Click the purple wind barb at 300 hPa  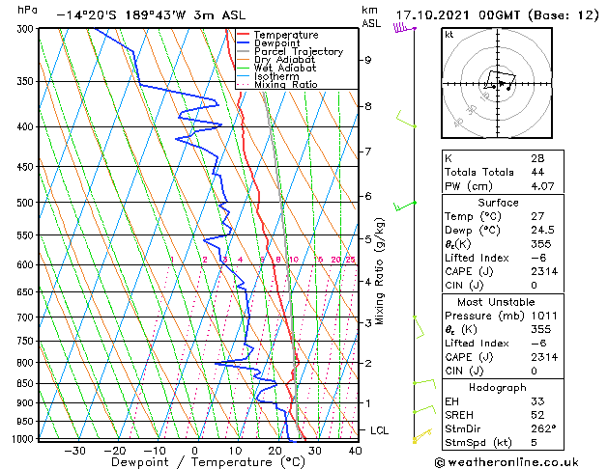pyautogui.click(x=404, y=28)
